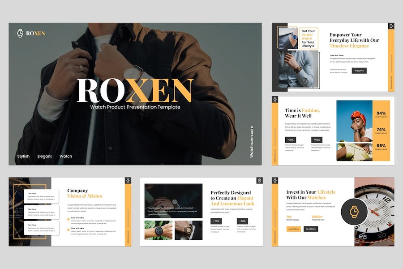
Task: Click the +78% badge on Time is Fashion slide
Action: [290, 139]
